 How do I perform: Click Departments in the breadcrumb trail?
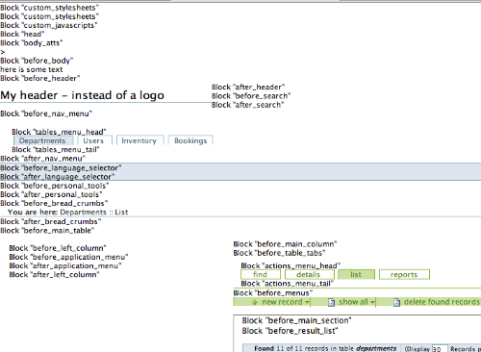tap(83, 213)
